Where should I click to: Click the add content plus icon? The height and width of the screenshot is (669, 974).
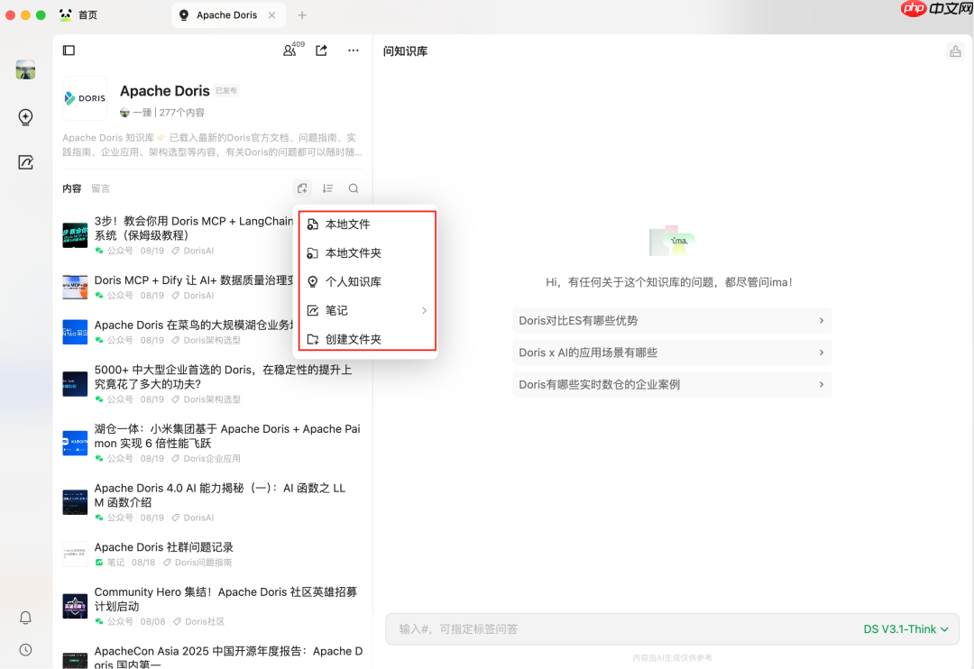[302, 188]
